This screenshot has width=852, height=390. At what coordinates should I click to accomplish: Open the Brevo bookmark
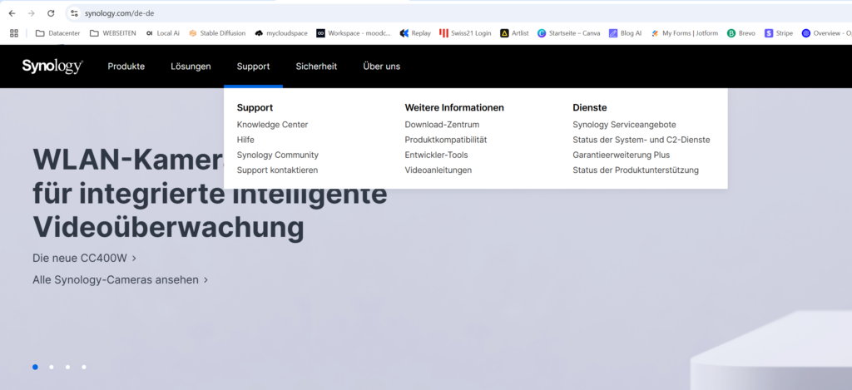point(741,33)
